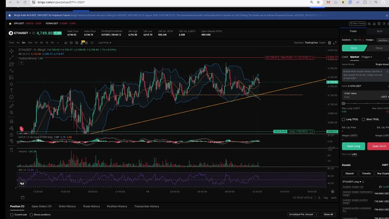The width and height of the screenshot is (389, 219).
Task: Enter fullscreen chart mode
Action: 335,43
